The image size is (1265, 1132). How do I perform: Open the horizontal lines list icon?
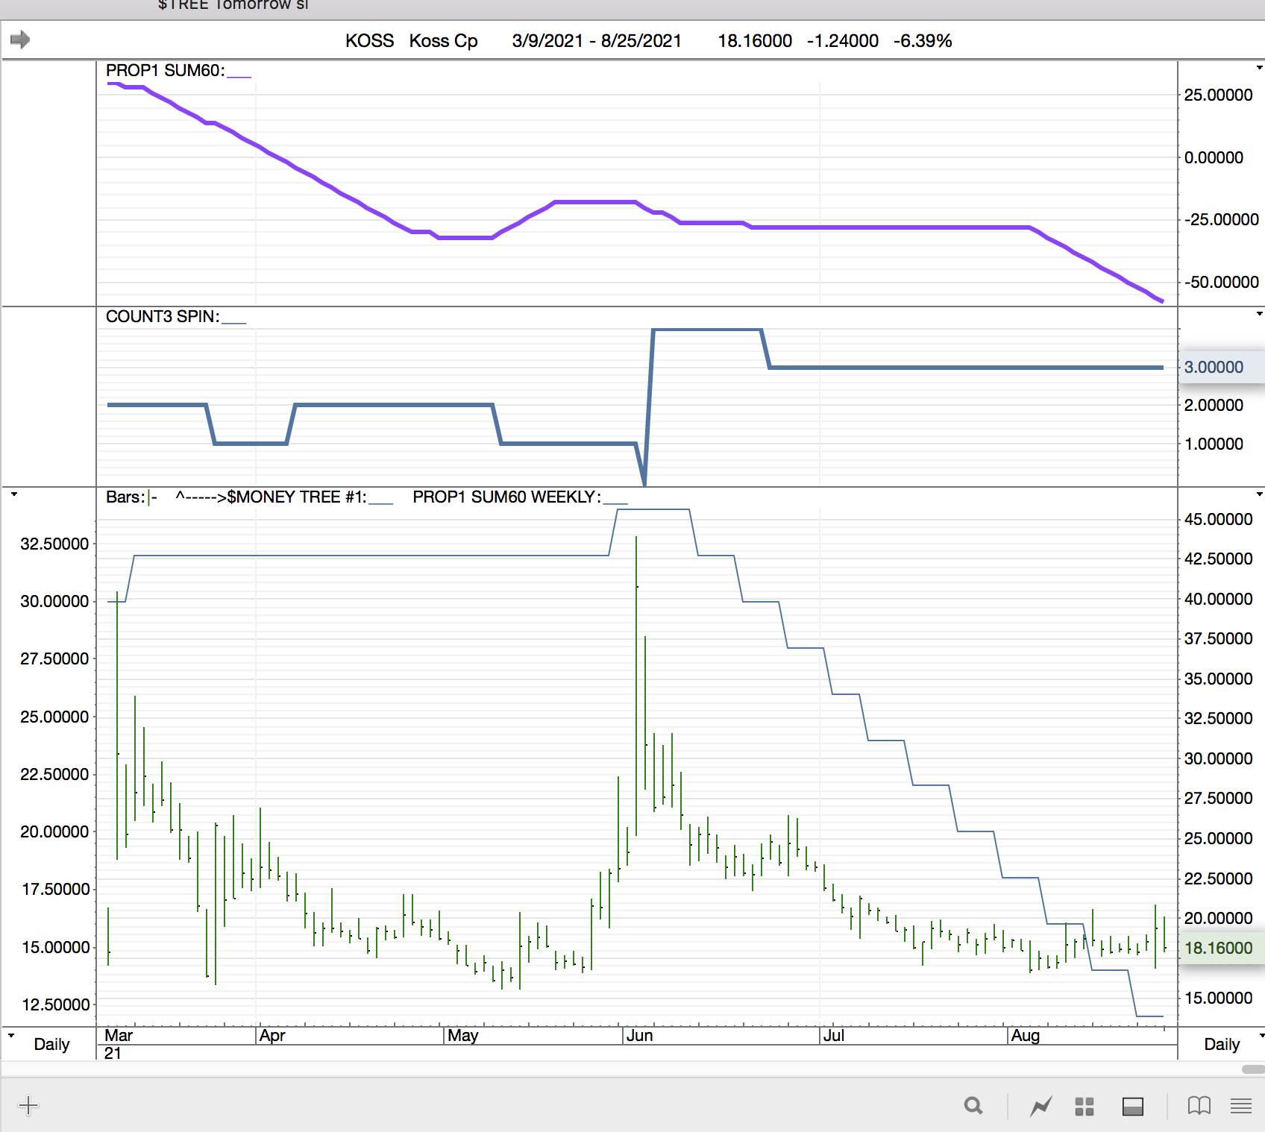[1240, 1106]
